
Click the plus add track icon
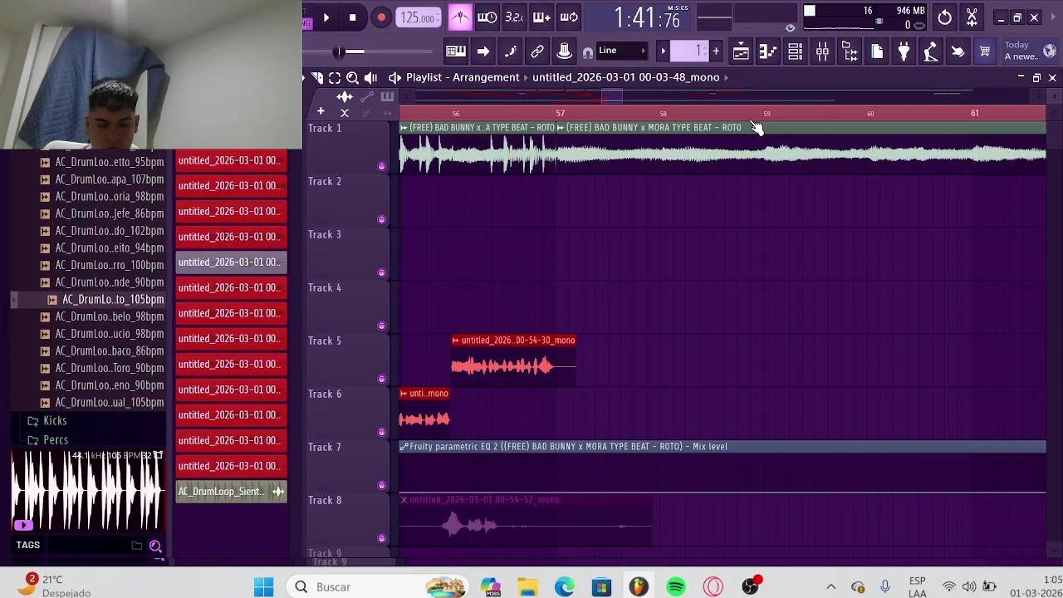321,111
